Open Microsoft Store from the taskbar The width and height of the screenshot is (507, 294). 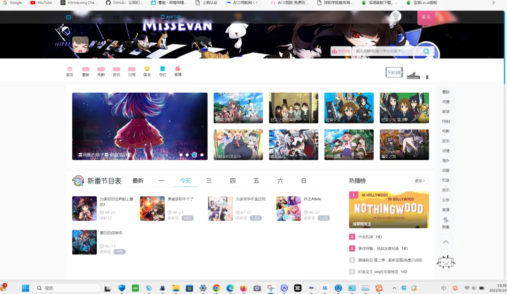tap(189, 288)
